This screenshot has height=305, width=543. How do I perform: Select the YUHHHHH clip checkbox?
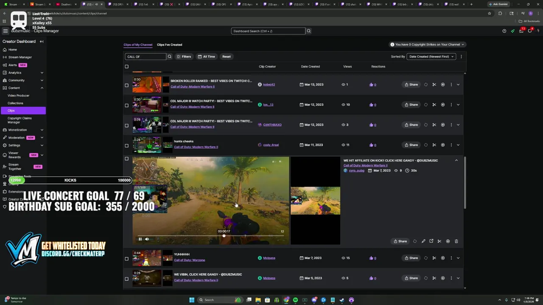click(x=126, y=259)
